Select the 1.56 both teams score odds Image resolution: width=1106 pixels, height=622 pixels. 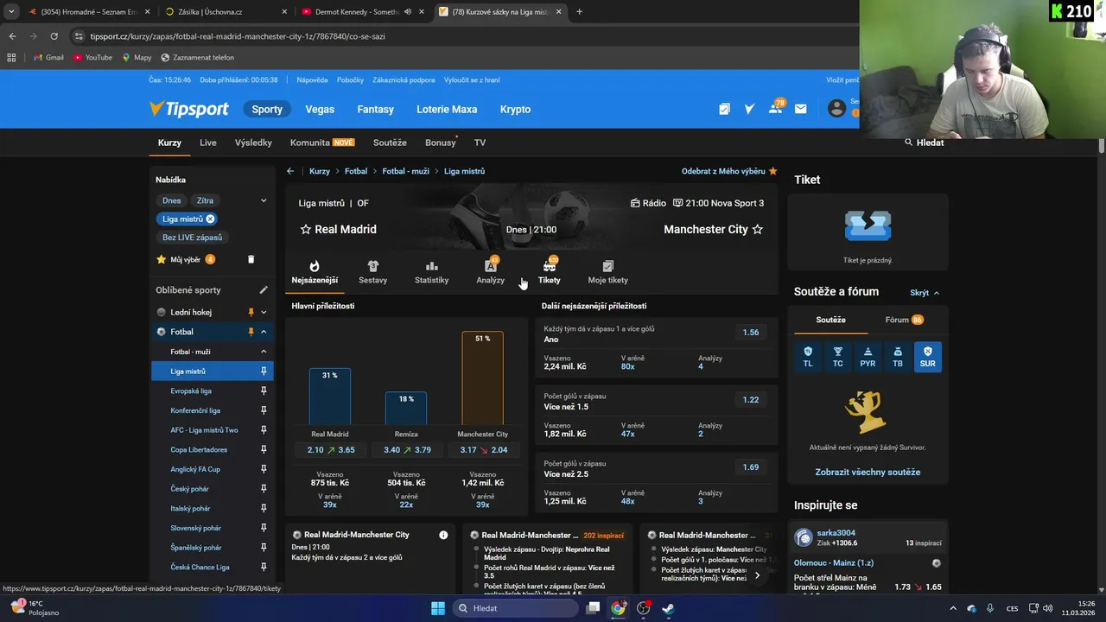[751, 333]
